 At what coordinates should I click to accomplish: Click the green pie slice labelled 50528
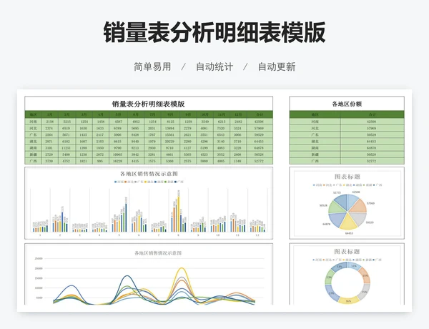[335, 207]
